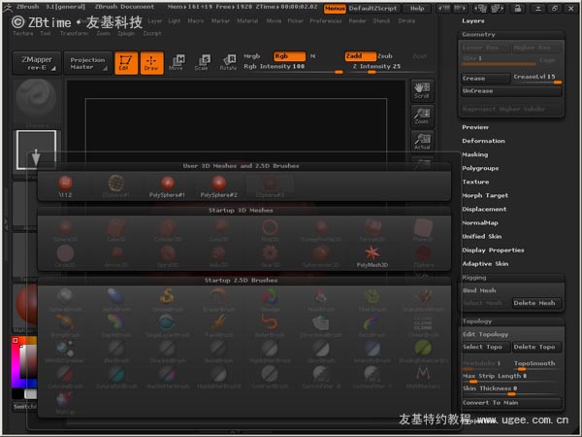Activate Rotate mode
The width and height of the screenshot is (582, 437).
coord(228,63)
